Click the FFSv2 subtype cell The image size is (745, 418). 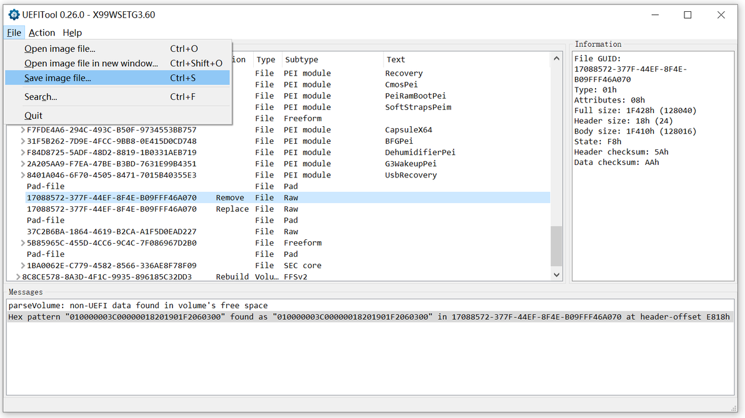point(296,277)
